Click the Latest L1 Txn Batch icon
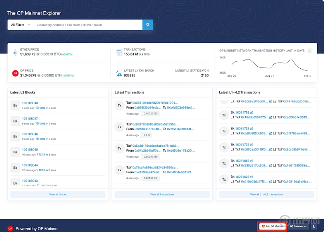Image resolution: width=324 pixels, height=232 pixels. pos(119,73)
